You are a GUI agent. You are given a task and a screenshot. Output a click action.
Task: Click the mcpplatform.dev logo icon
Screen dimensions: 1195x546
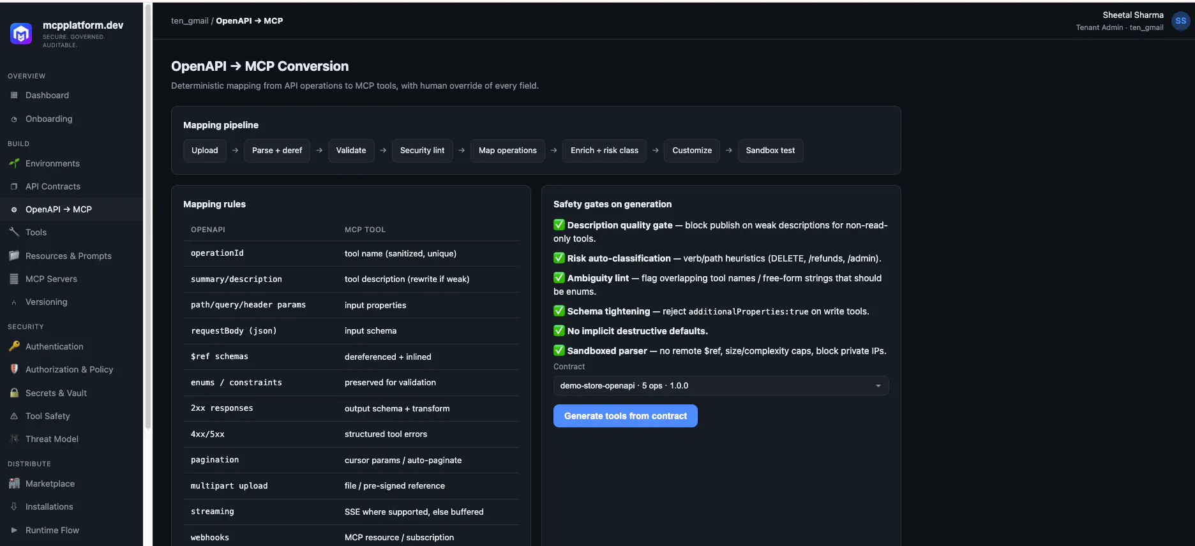pos(21,33)
